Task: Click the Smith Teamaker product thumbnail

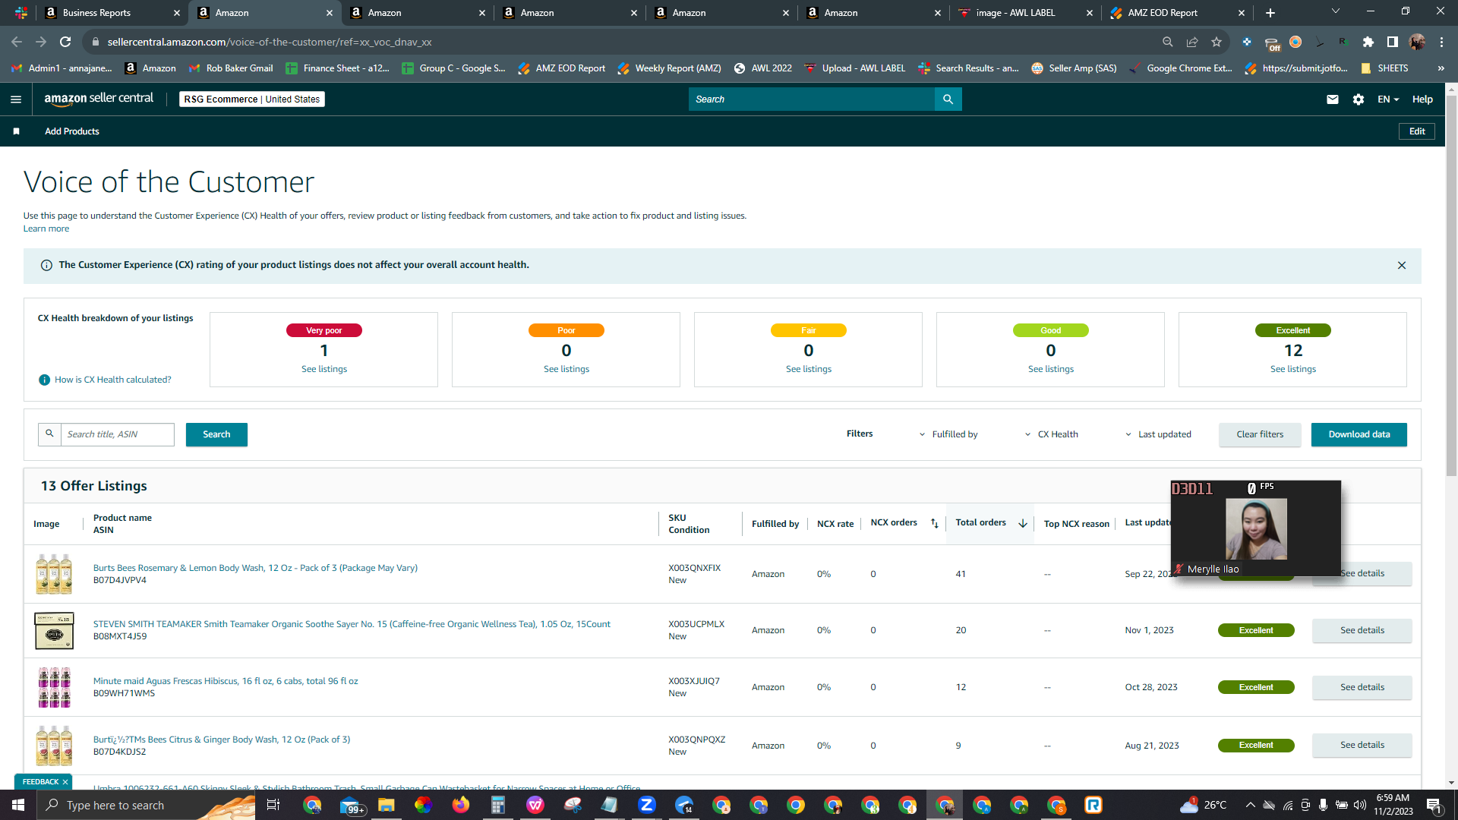Action: point(55,630)
